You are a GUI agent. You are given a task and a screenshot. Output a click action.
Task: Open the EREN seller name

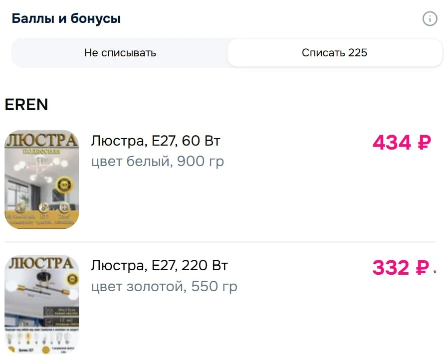[x=26, y=105]
